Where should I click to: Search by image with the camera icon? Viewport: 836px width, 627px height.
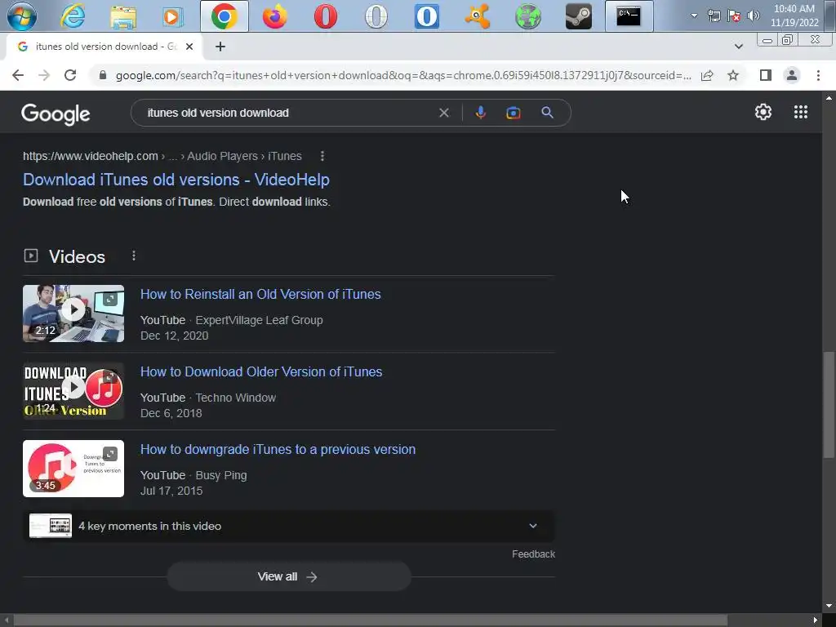point(514,113)
